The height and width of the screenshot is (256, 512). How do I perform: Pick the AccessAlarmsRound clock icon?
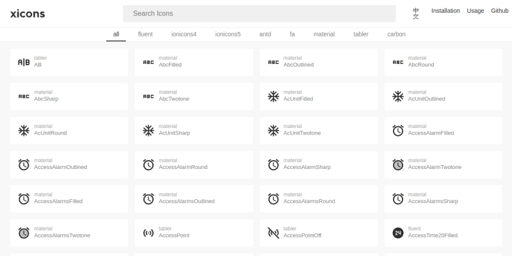273,199
